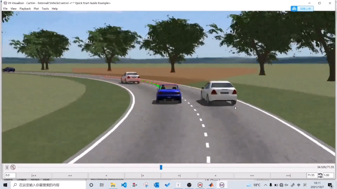
Task: Toggle the loop playback icon
Action: 320,175
